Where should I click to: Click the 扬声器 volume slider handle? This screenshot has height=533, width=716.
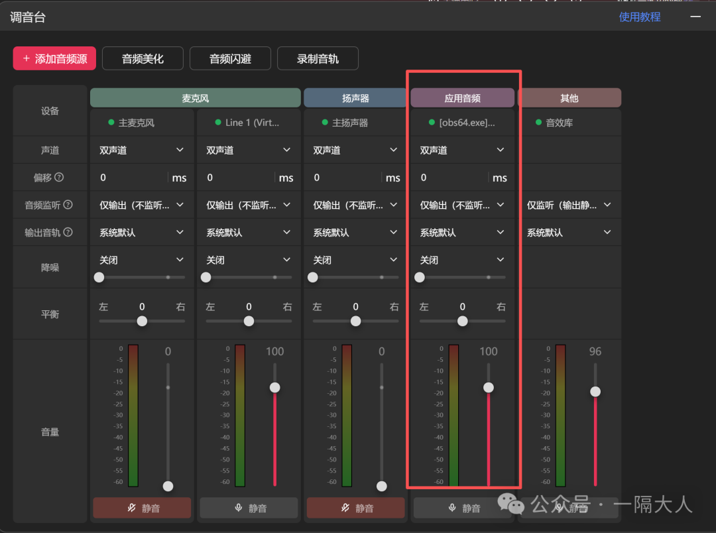tap(381, 485)
